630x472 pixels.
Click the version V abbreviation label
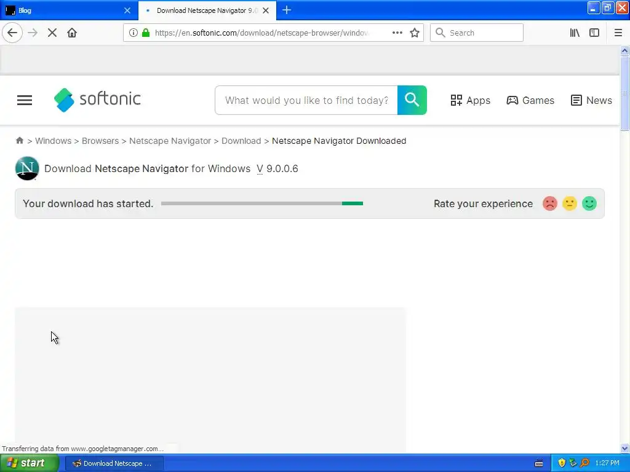point(260,169)
